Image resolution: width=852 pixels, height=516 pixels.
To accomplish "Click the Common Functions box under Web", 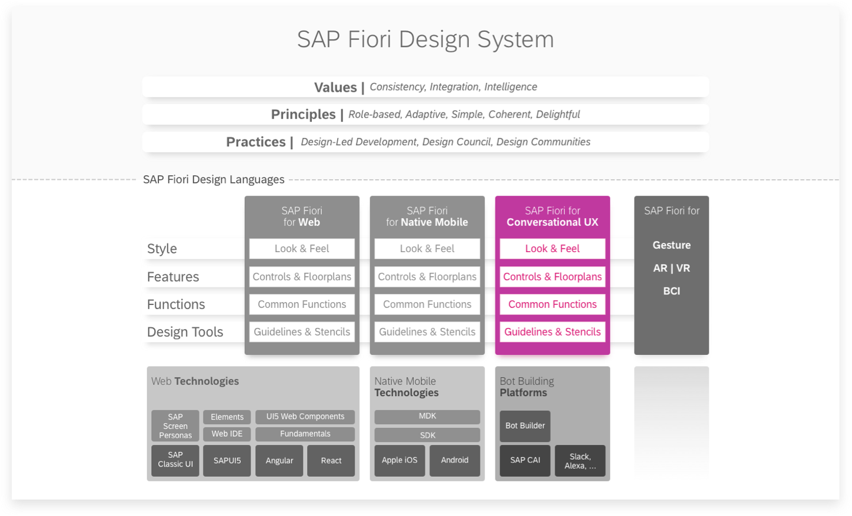I will [x=301, y=304].
